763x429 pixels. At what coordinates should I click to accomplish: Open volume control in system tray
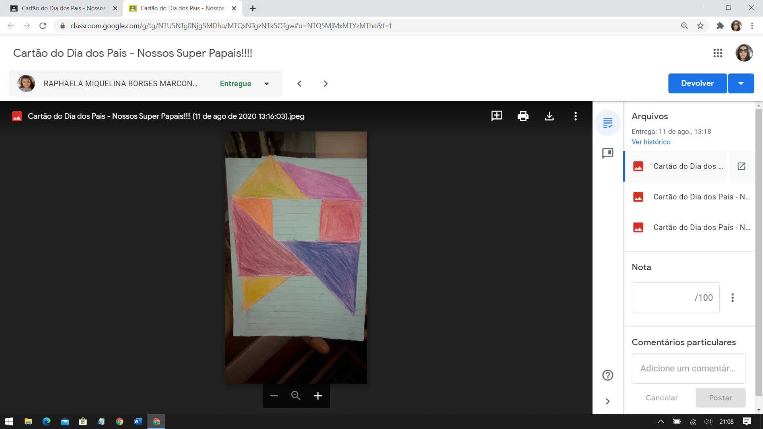708,421
